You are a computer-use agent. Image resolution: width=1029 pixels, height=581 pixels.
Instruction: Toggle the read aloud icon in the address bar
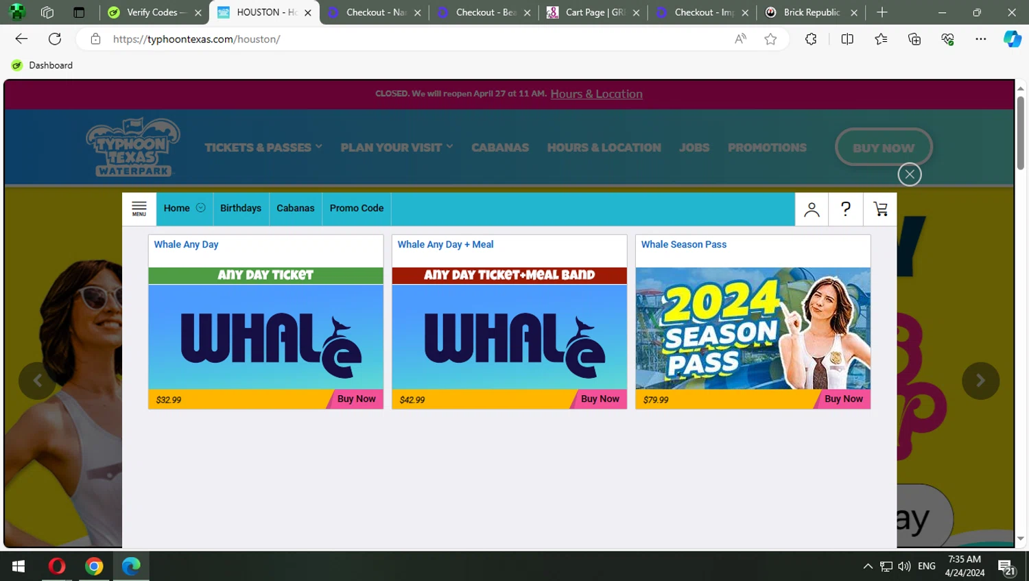coord(740,39)
